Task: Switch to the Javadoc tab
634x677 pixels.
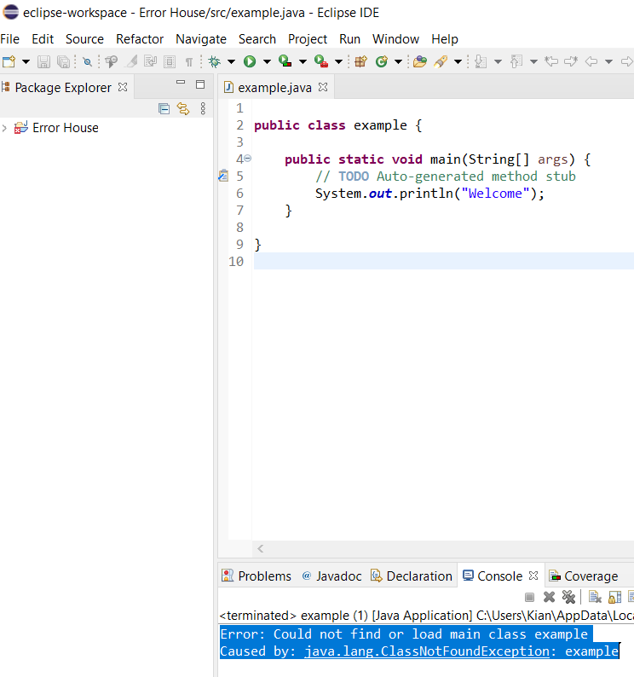Action: pyautogui.click(x=331, y=576)
